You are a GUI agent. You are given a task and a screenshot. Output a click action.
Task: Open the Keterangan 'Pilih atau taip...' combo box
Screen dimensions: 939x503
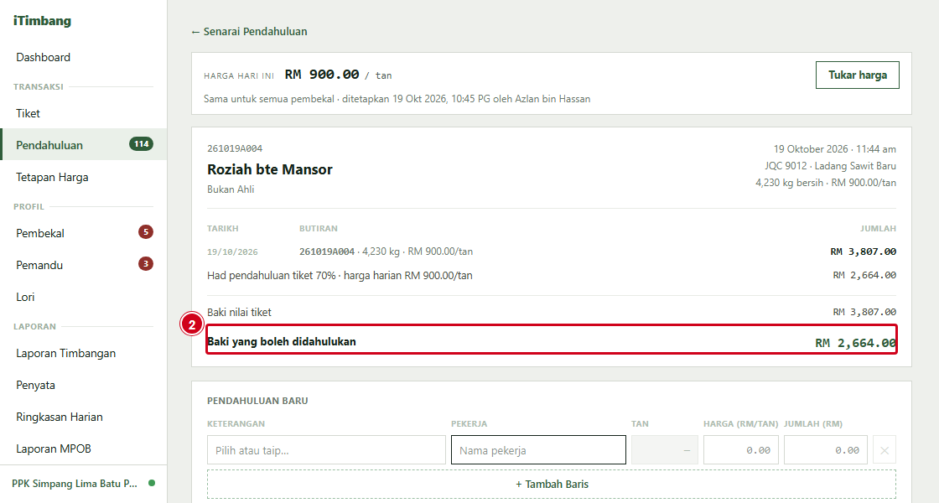(x=326, y=449)
